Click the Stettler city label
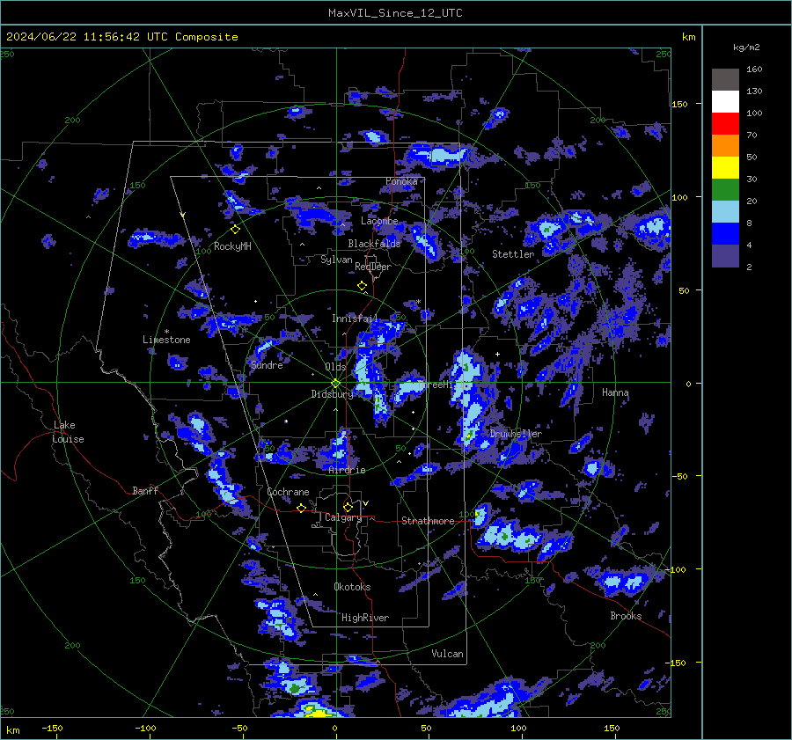The width and height of the screenshot is (792, 740). point(513,254)
